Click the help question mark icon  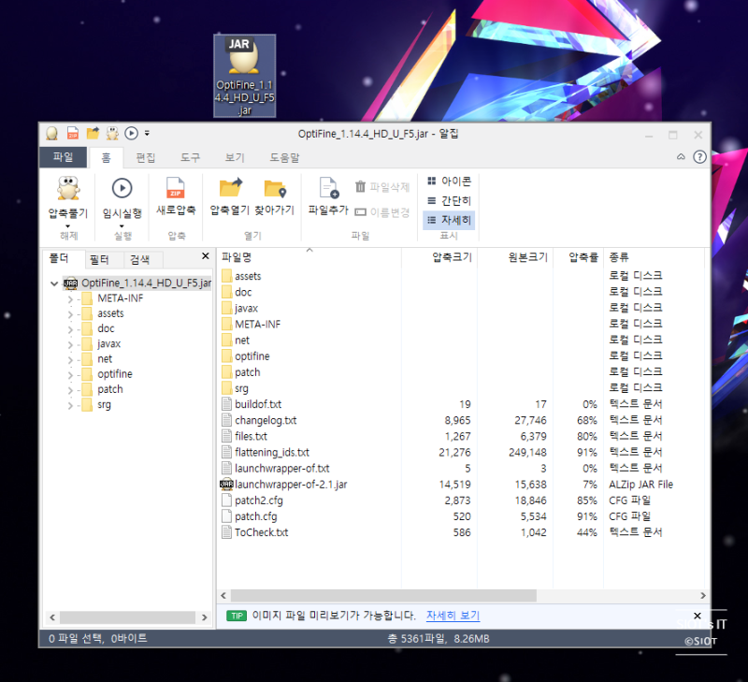[x=698, y=157]
